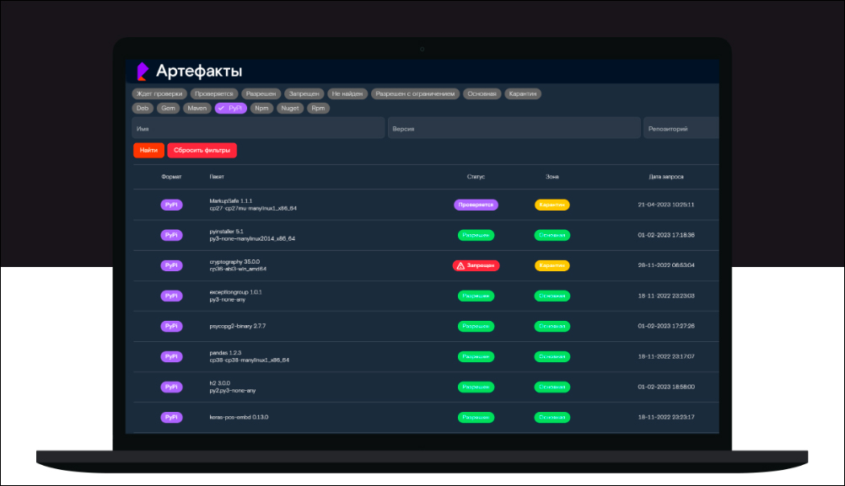Enable the Запрещен status filter chip
The height and width of the screenshot is (486, 845).
click(303, 93)
